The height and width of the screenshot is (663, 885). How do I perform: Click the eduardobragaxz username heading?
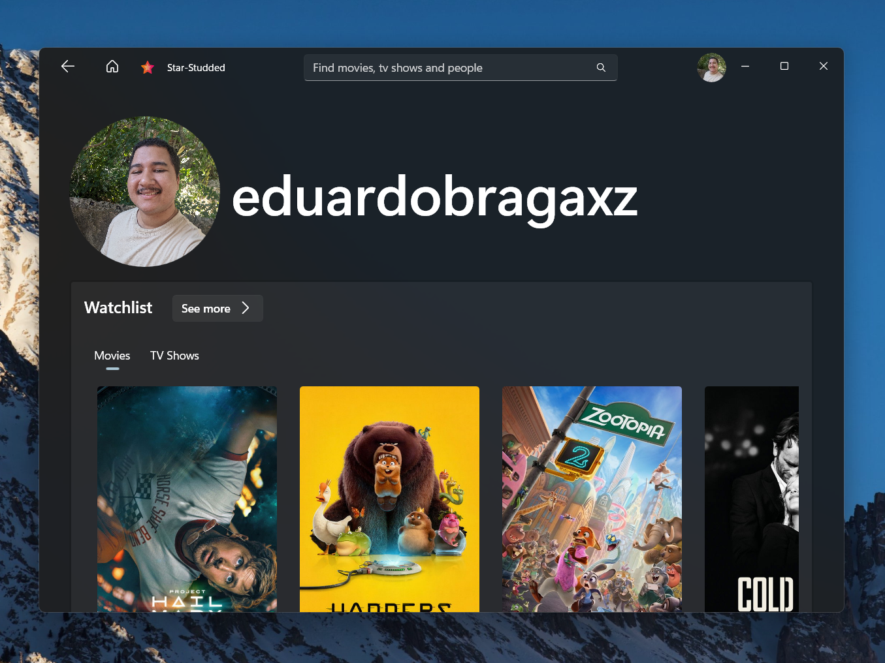[434, 197]
